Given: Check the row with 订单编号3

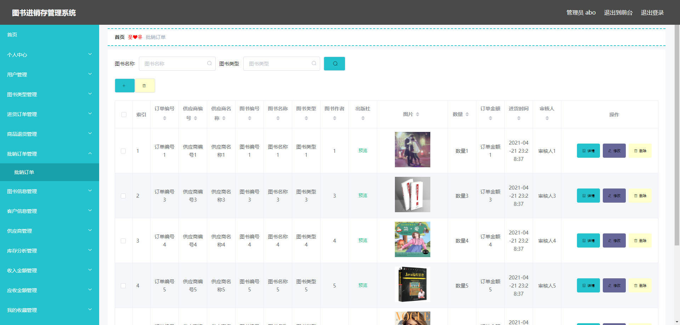Looking at the screenshot, I should (123, 196).
